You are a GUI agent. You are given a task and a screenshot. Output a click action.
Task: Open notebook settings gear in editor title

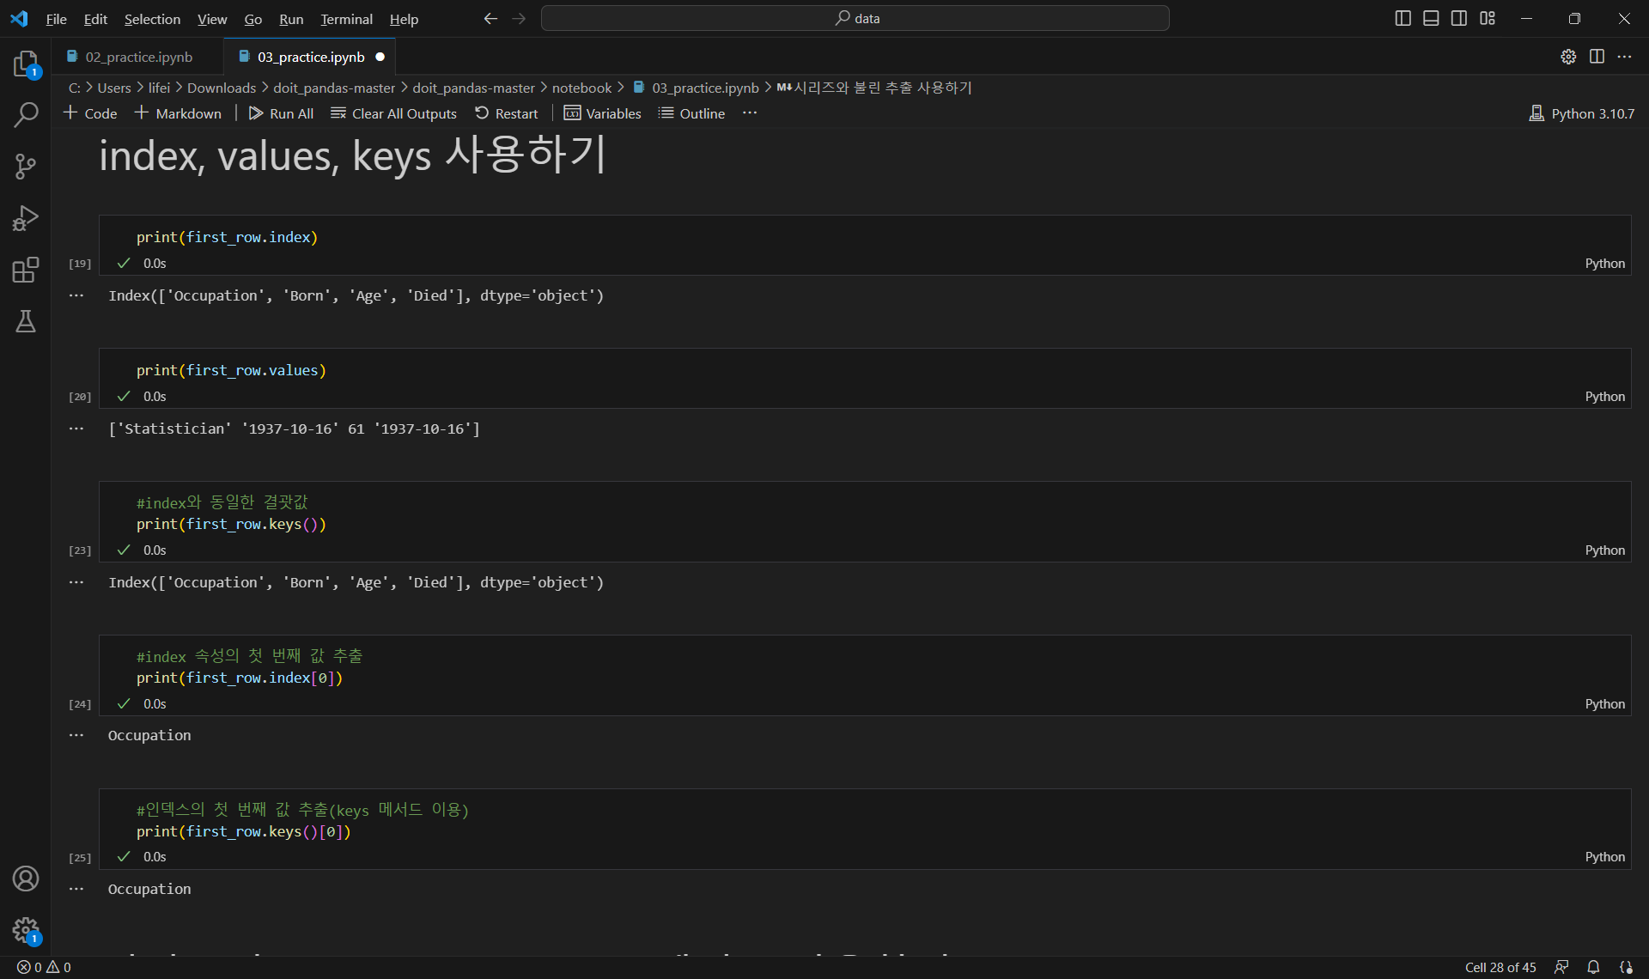coord(1568,57)
